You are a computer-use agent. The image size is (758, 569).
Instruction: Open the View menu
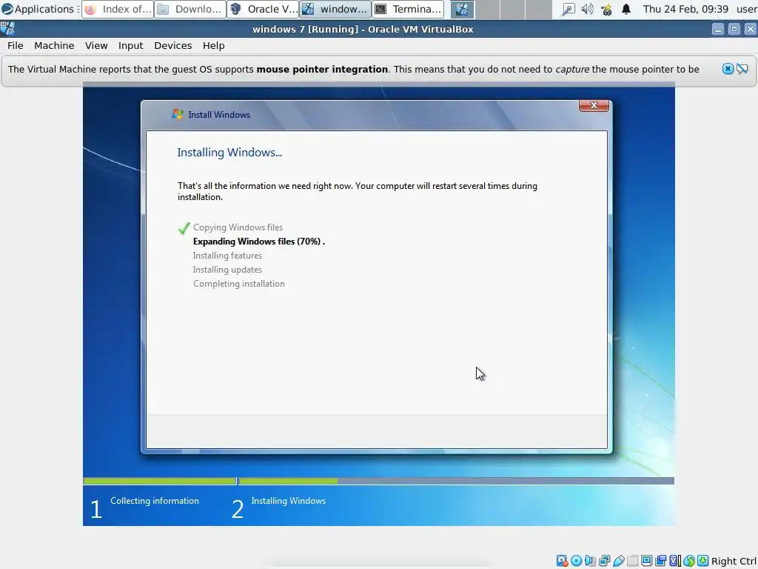pos(96,45)
